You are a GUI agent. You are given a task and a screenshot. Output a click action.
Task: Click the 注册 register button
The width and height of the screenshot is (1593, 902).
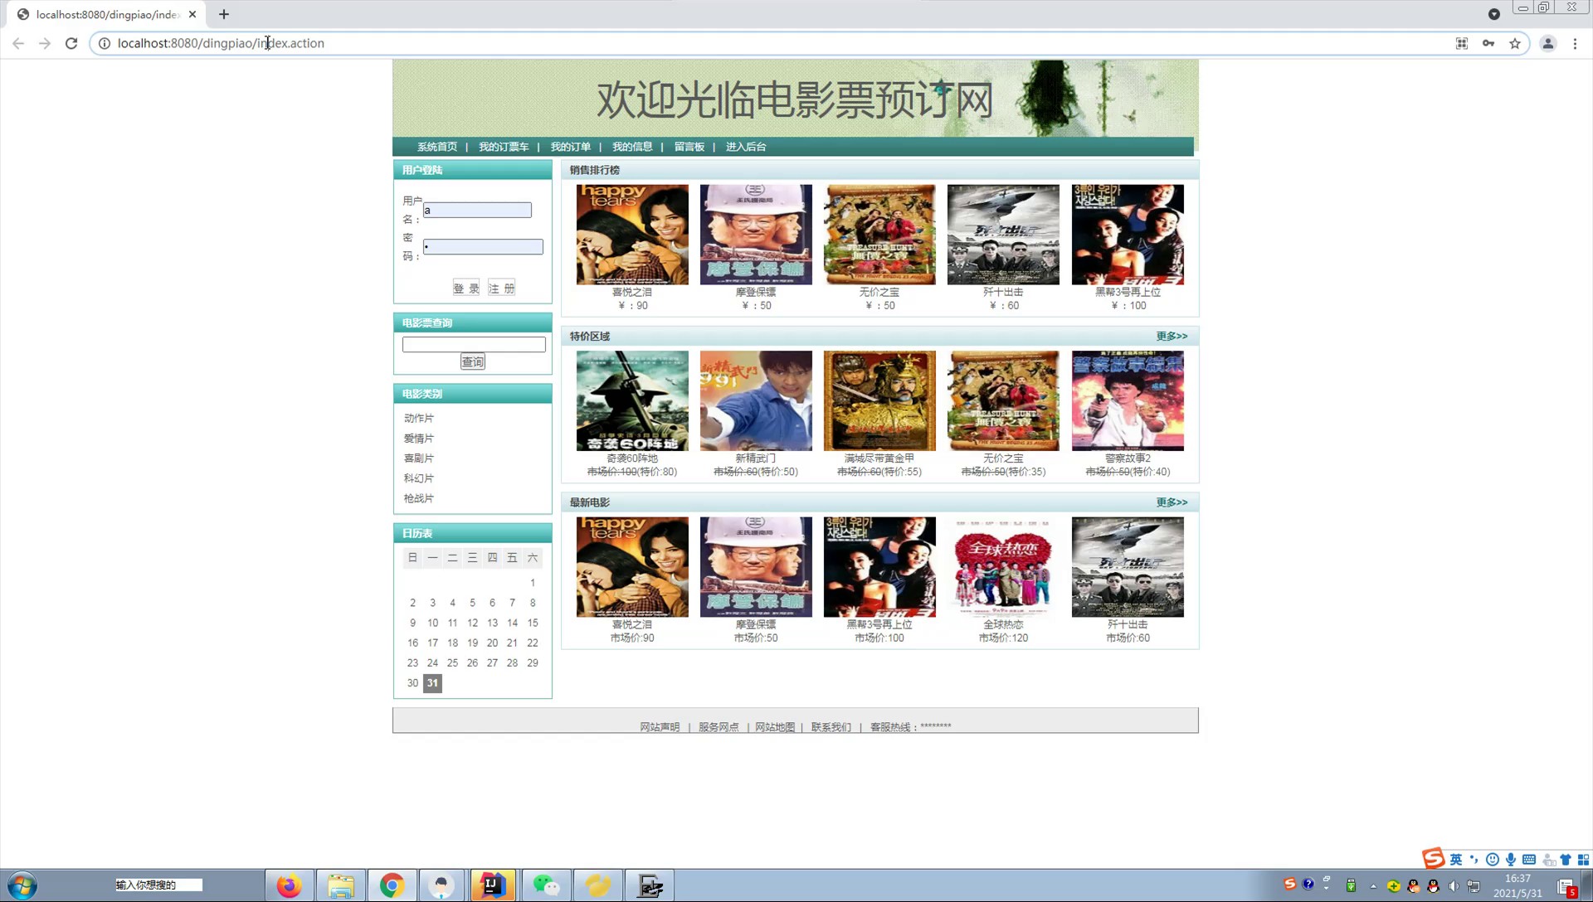click(501, 288)
